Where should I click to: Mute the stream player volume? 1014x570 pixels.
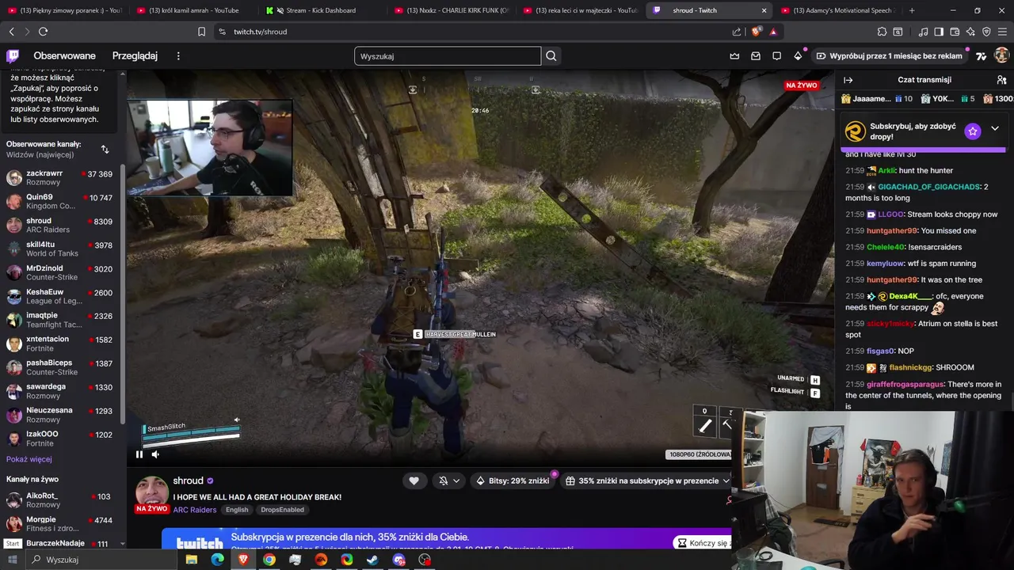coord(155,454)
